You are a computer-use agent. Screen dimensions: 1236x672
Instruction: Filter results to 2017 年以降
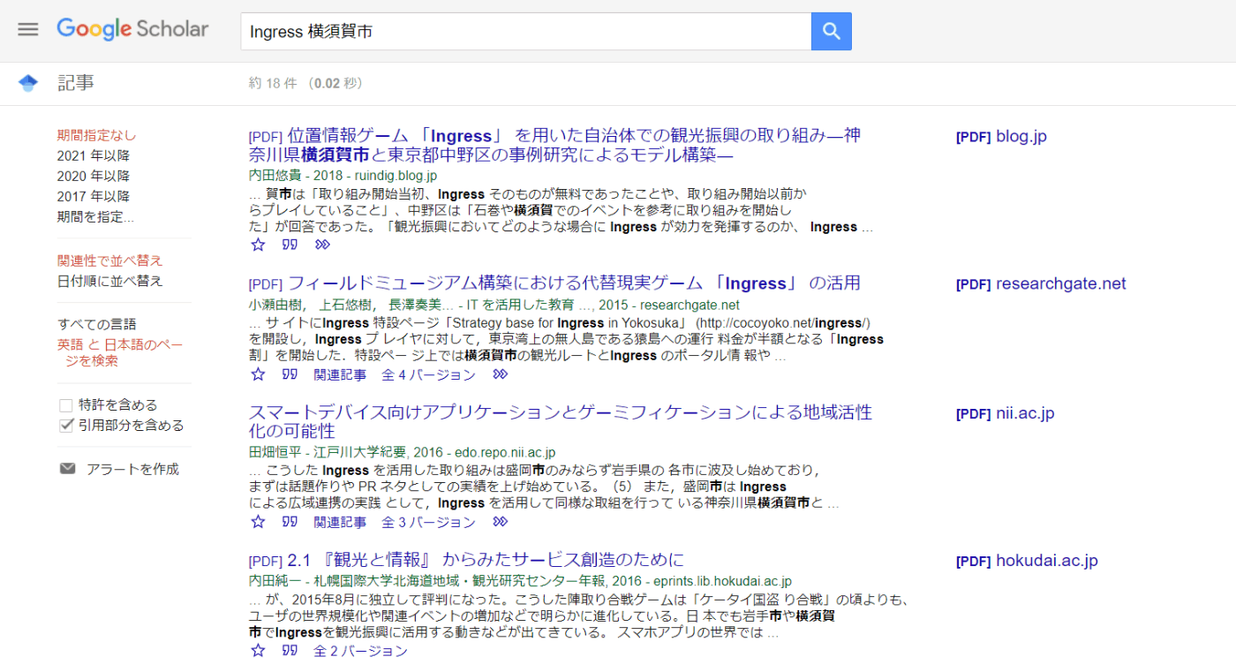[94, 196]
